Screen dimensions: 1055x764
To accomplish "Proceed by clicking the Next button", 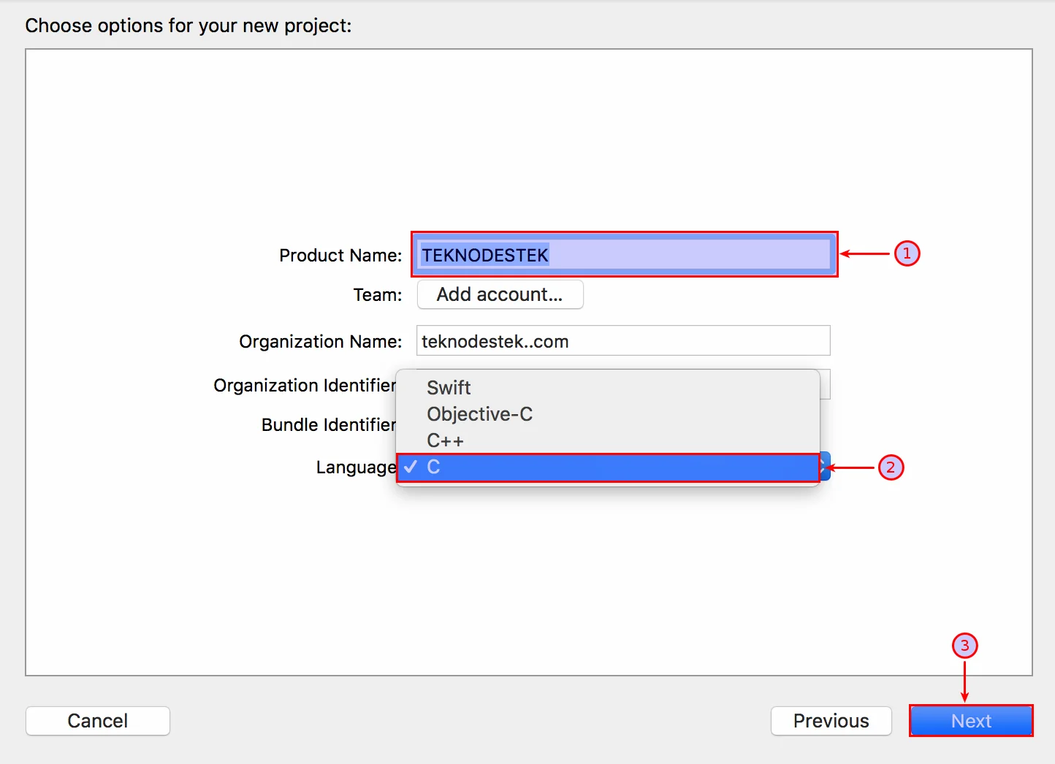I will click(x=971, y=721).
